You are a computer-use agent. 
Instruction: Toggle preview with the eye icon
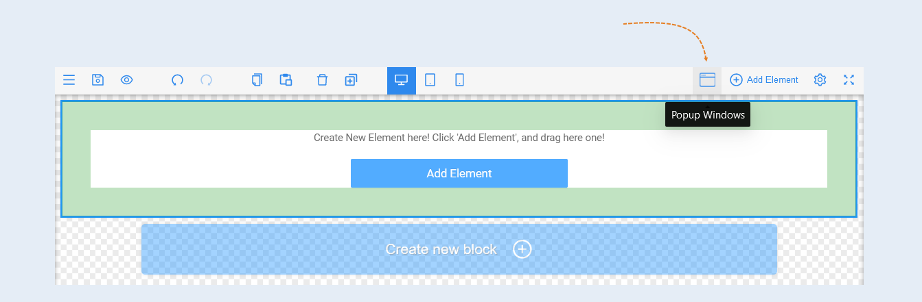pos(126,80)
